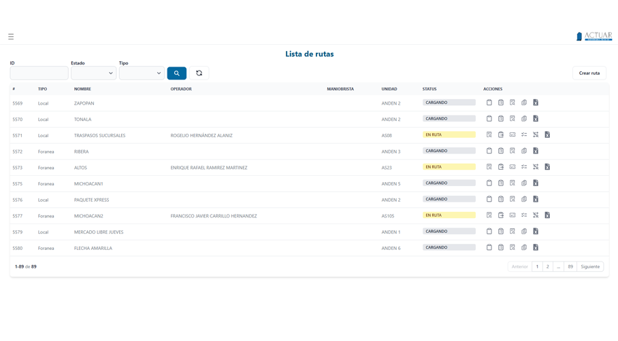This screenshot has width=618, height=341.
Task: Go to page 2 of routes
Action: pos(547,267)
